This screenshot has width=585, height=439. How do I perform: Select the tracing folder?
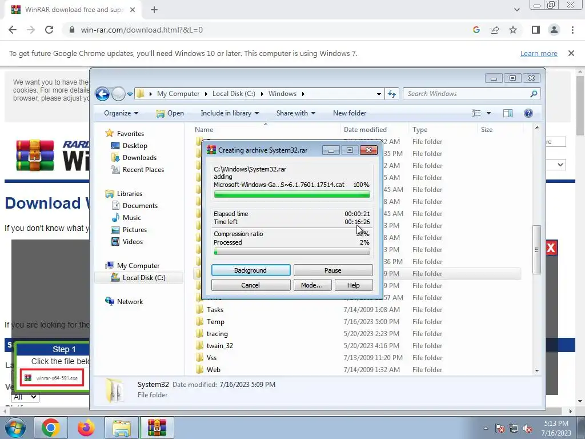point(217,334)
